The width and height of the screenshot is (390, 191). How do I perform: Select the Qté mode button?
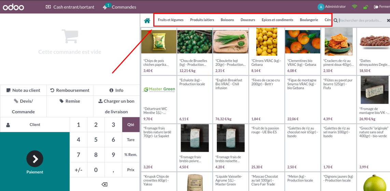click(x=131, y=124)
